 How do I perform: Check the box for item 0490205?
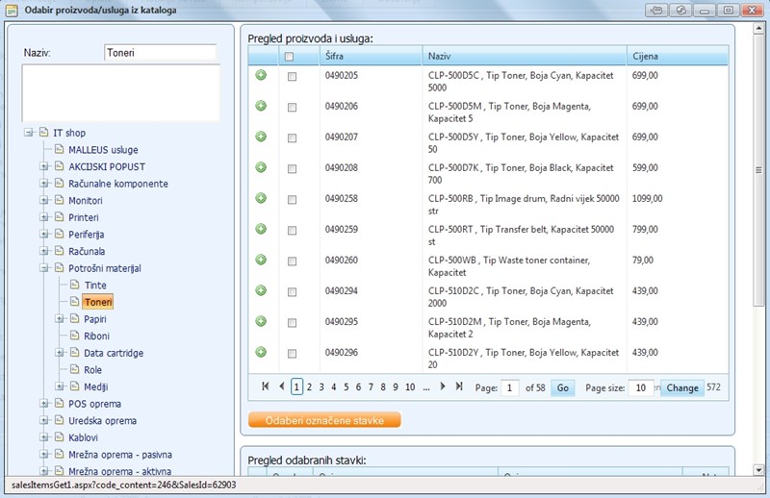(293, 77)
